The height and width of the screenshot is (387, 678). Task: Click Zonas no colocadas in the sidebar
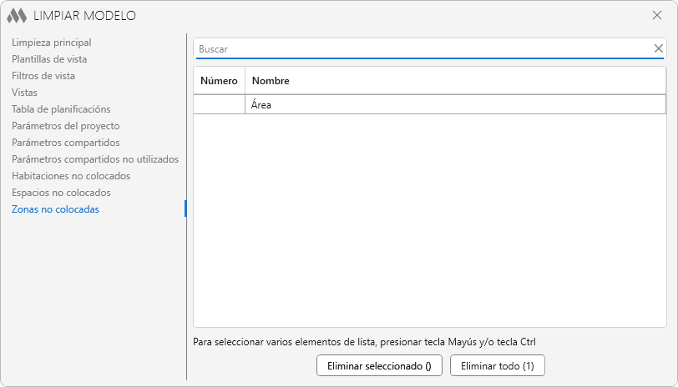click(x=55, y=209)
